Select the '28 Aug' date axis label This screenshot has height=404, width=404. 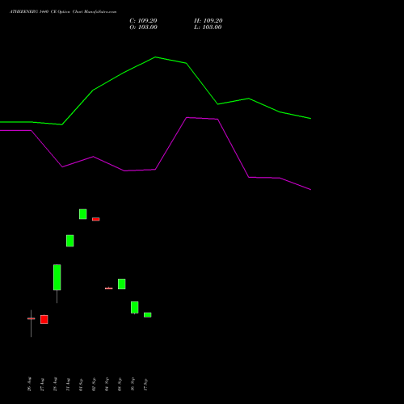tap(55, 384)
